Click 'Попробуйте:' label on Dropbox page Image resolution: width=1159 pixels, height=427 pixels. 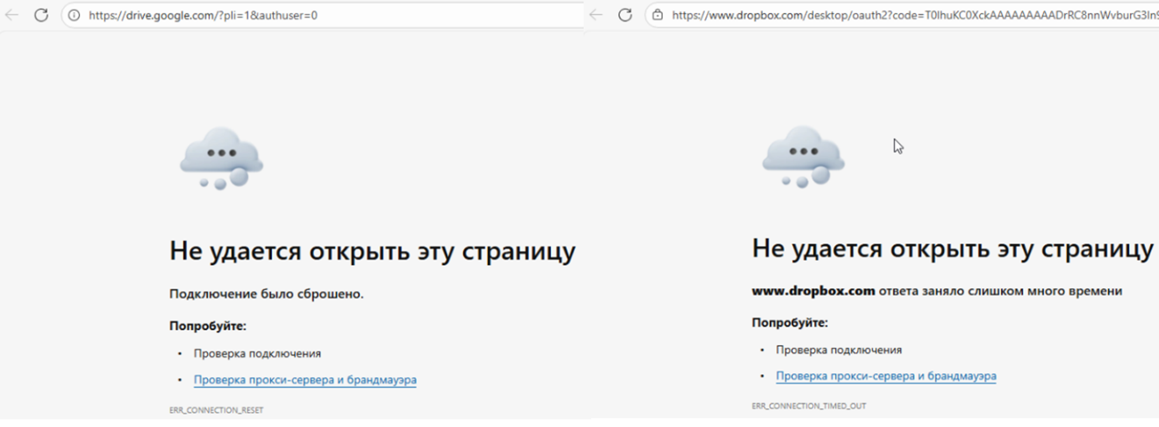790,322
